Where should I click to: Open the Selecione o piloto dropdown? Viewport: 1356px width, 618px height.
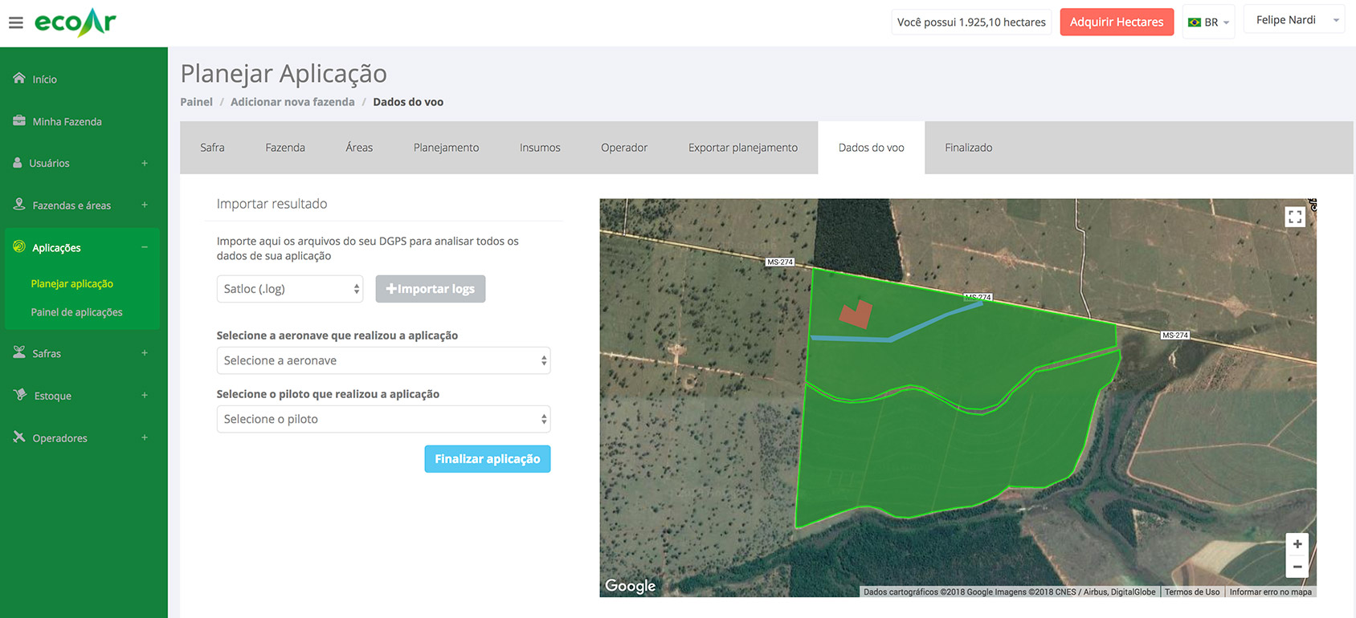[x=383, y=419]
